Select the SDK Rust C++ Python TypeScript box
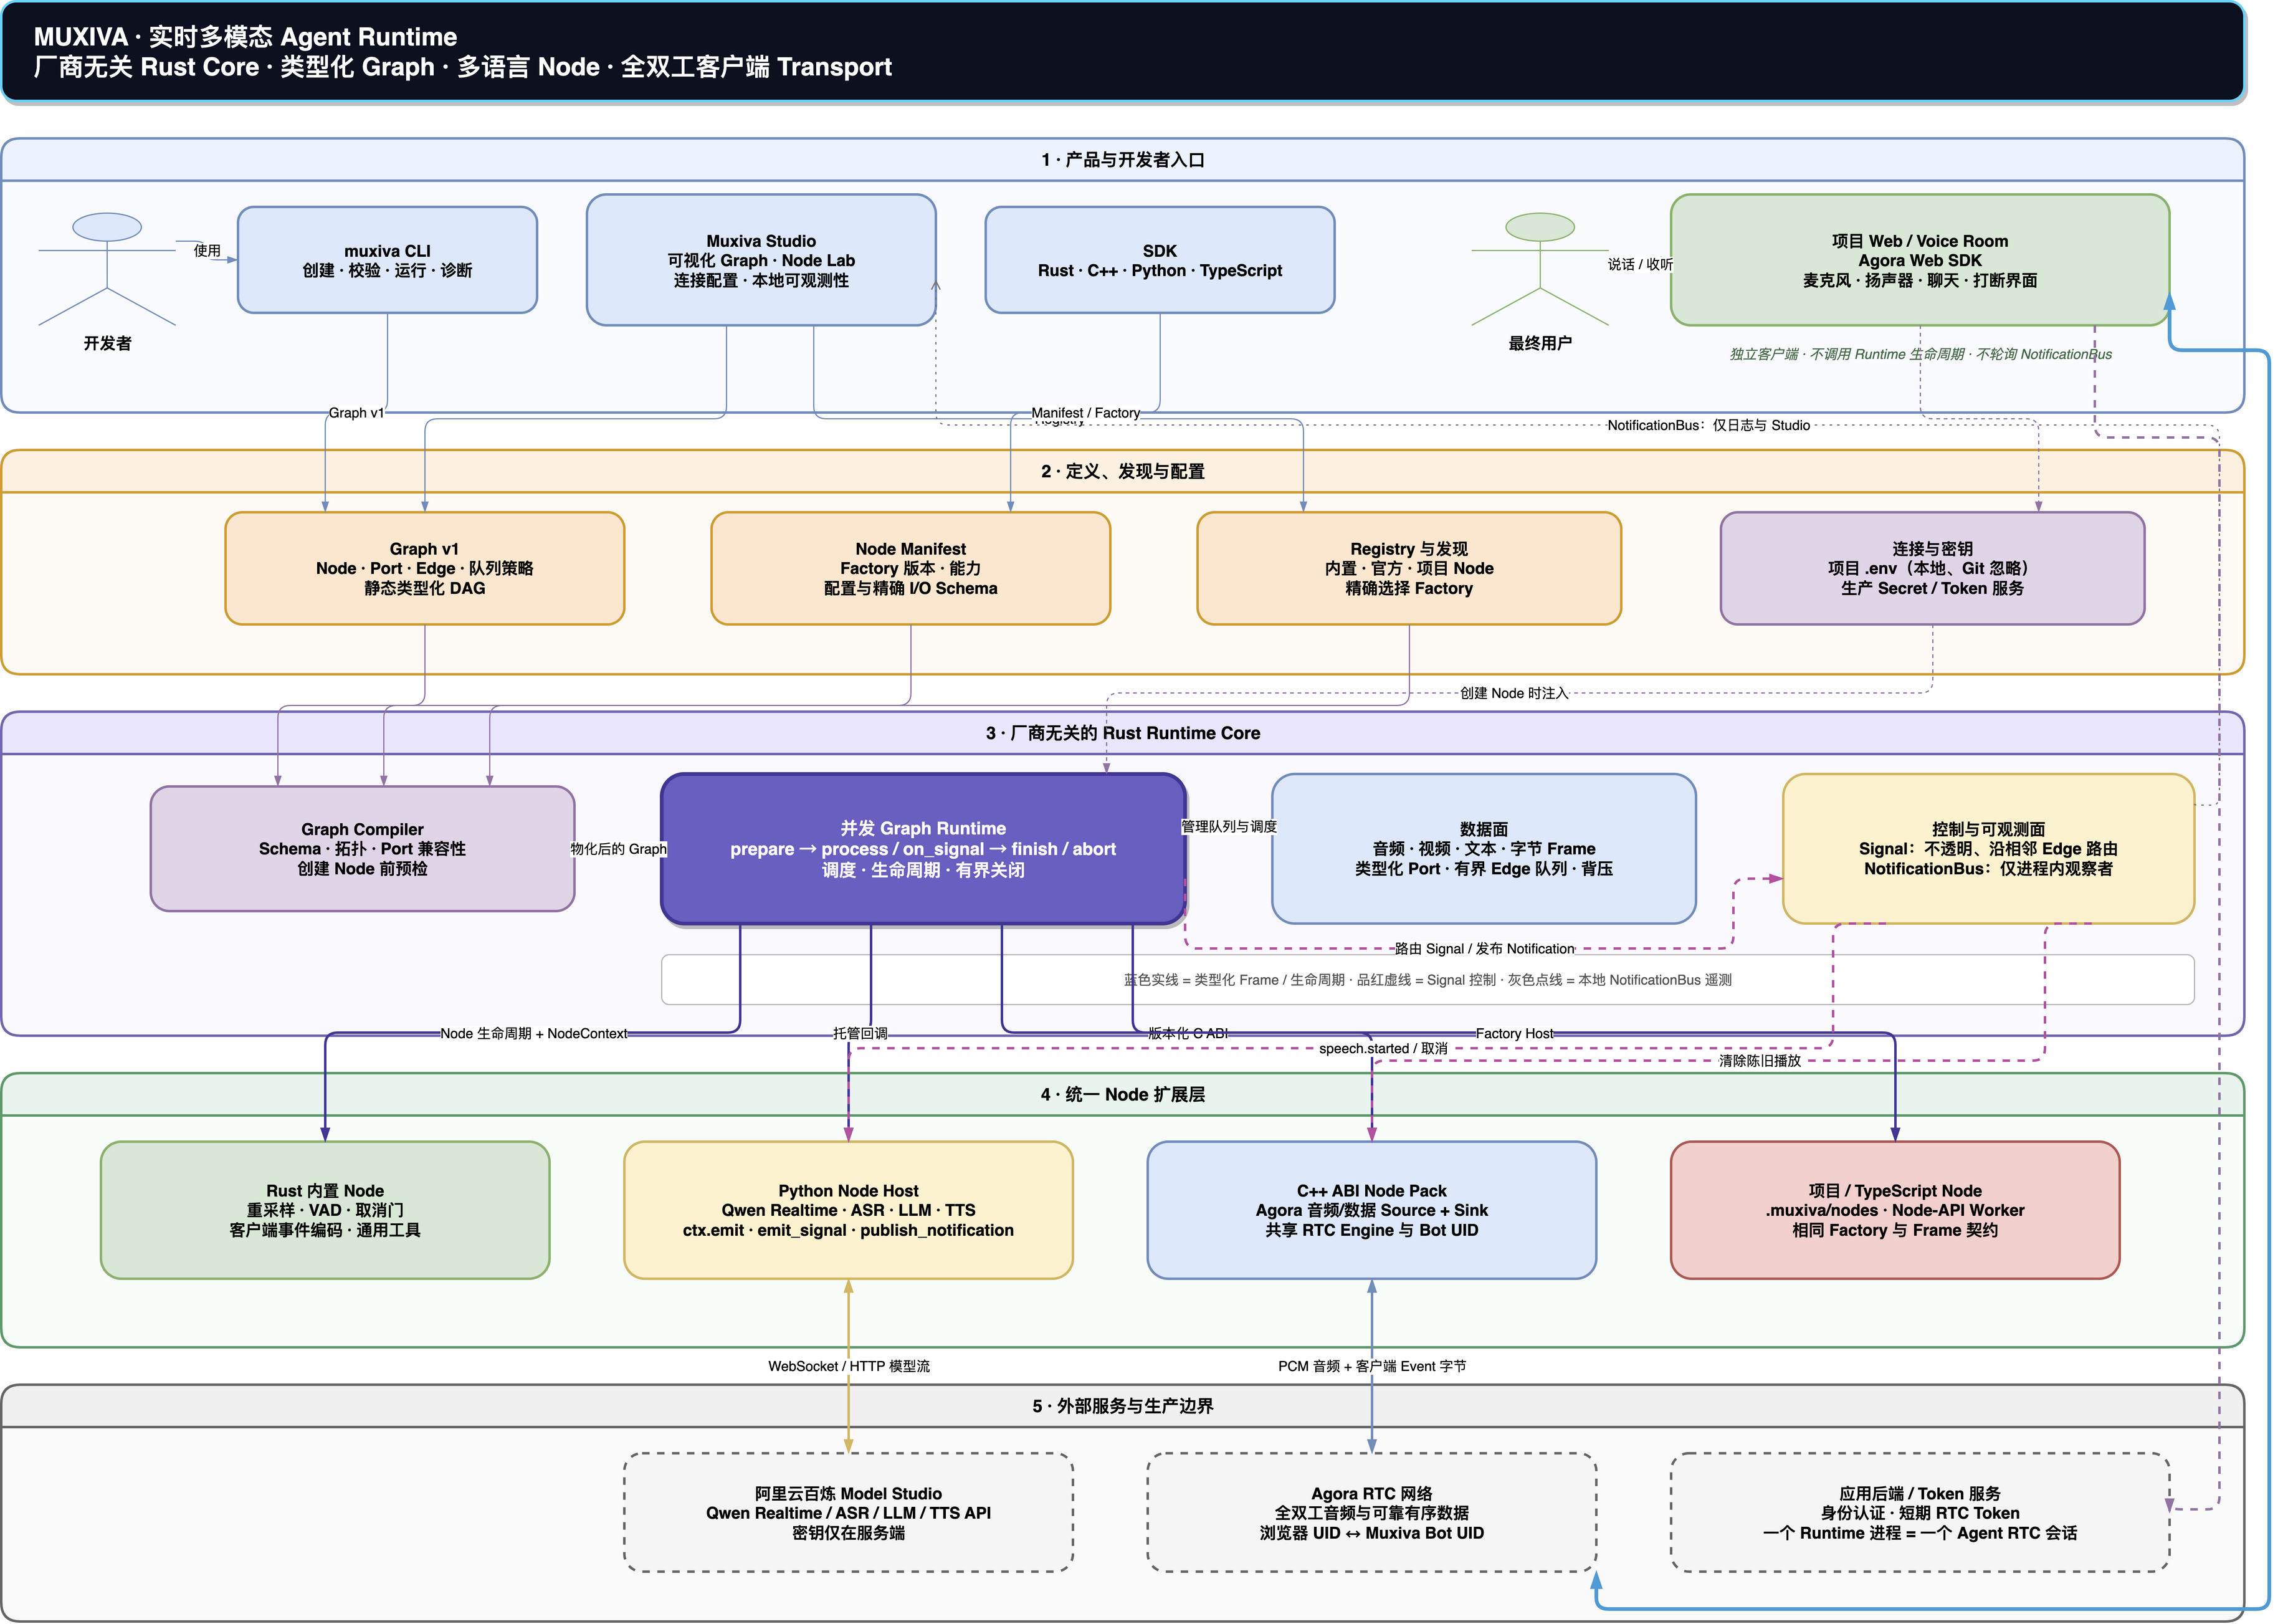Image resolution: width=2283 pixels, height=1624 pixels. coord(1160,260)
